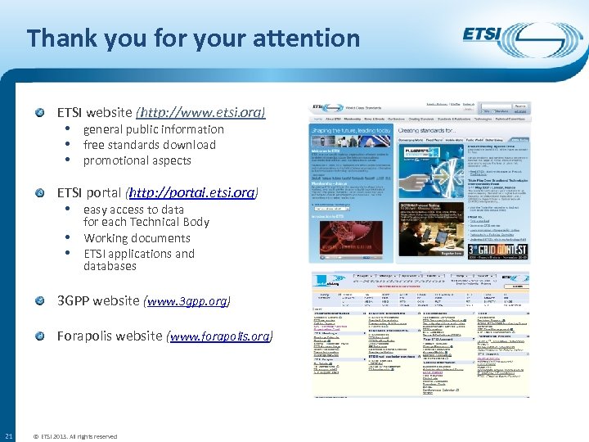Click the globe bullet beside ETSI website
The height and width of the screenshot is (442, 589).
click(39, 112)
